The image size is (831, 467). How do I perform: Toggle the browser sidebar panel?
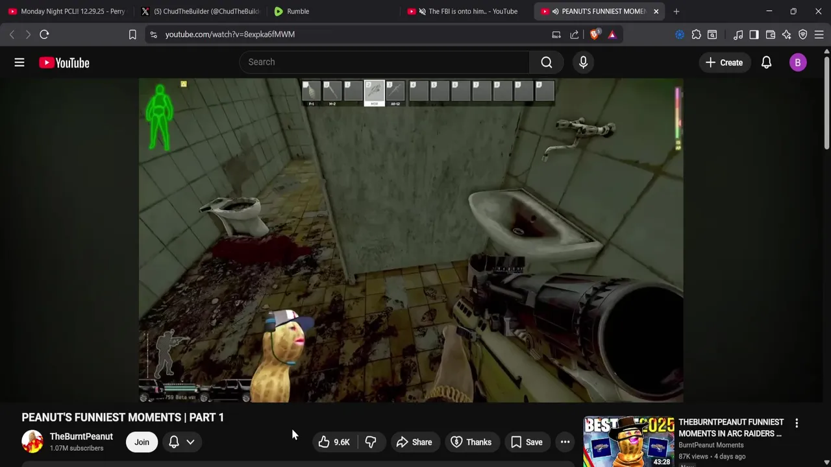754,34
